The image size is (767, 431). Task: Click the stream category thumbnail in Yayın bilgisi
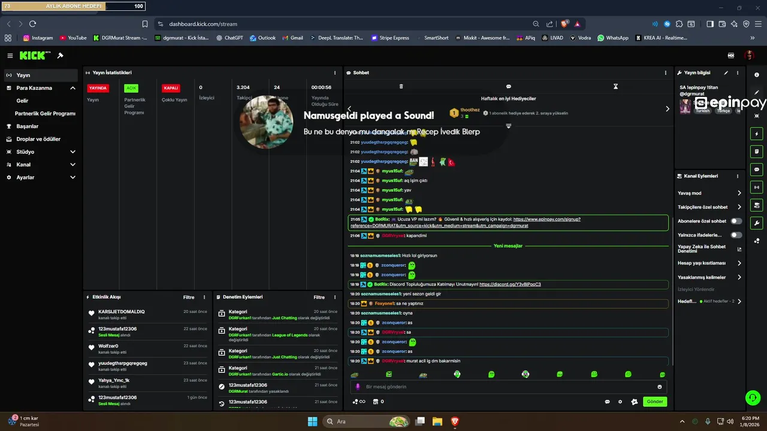[x=685, y=106]
